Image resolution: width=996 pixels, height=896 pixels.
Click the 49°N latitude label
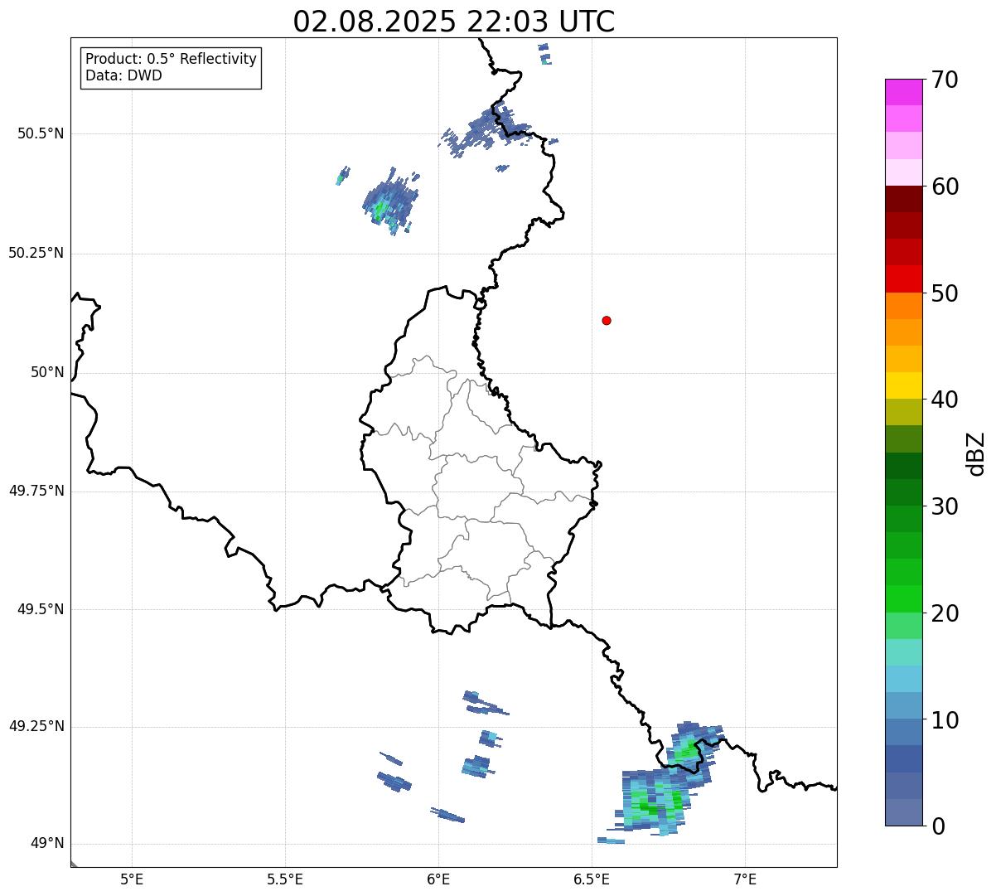pyautogui.click(x=47, y=844)
